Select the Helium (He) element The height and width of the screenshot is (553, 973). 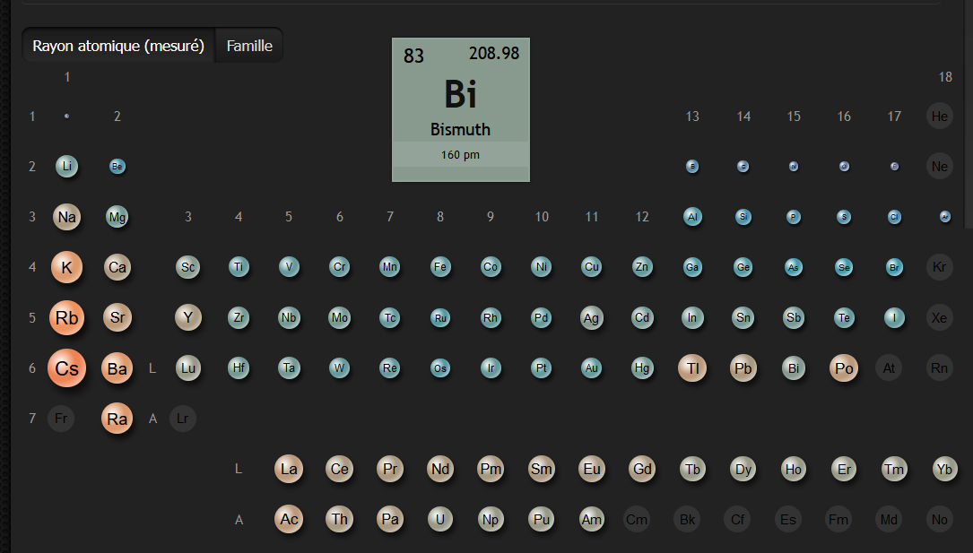940,117
